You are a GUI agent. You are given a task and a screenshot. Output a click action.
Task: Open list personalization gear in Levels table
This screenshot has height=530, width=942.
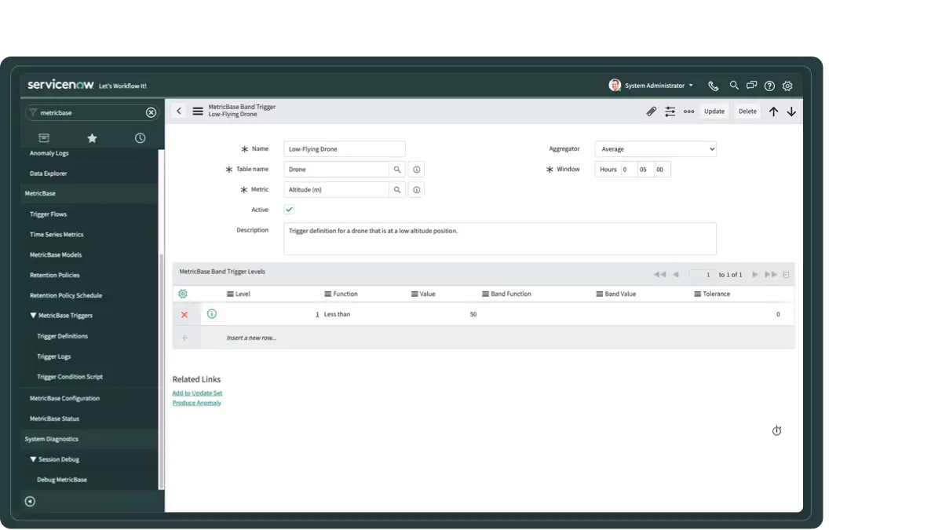pyautogui.click(x=183, y=294)
